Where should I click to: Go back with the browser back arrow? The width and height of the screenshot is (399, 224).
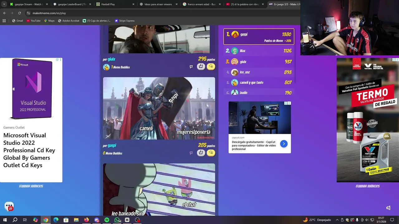[4, 13]
